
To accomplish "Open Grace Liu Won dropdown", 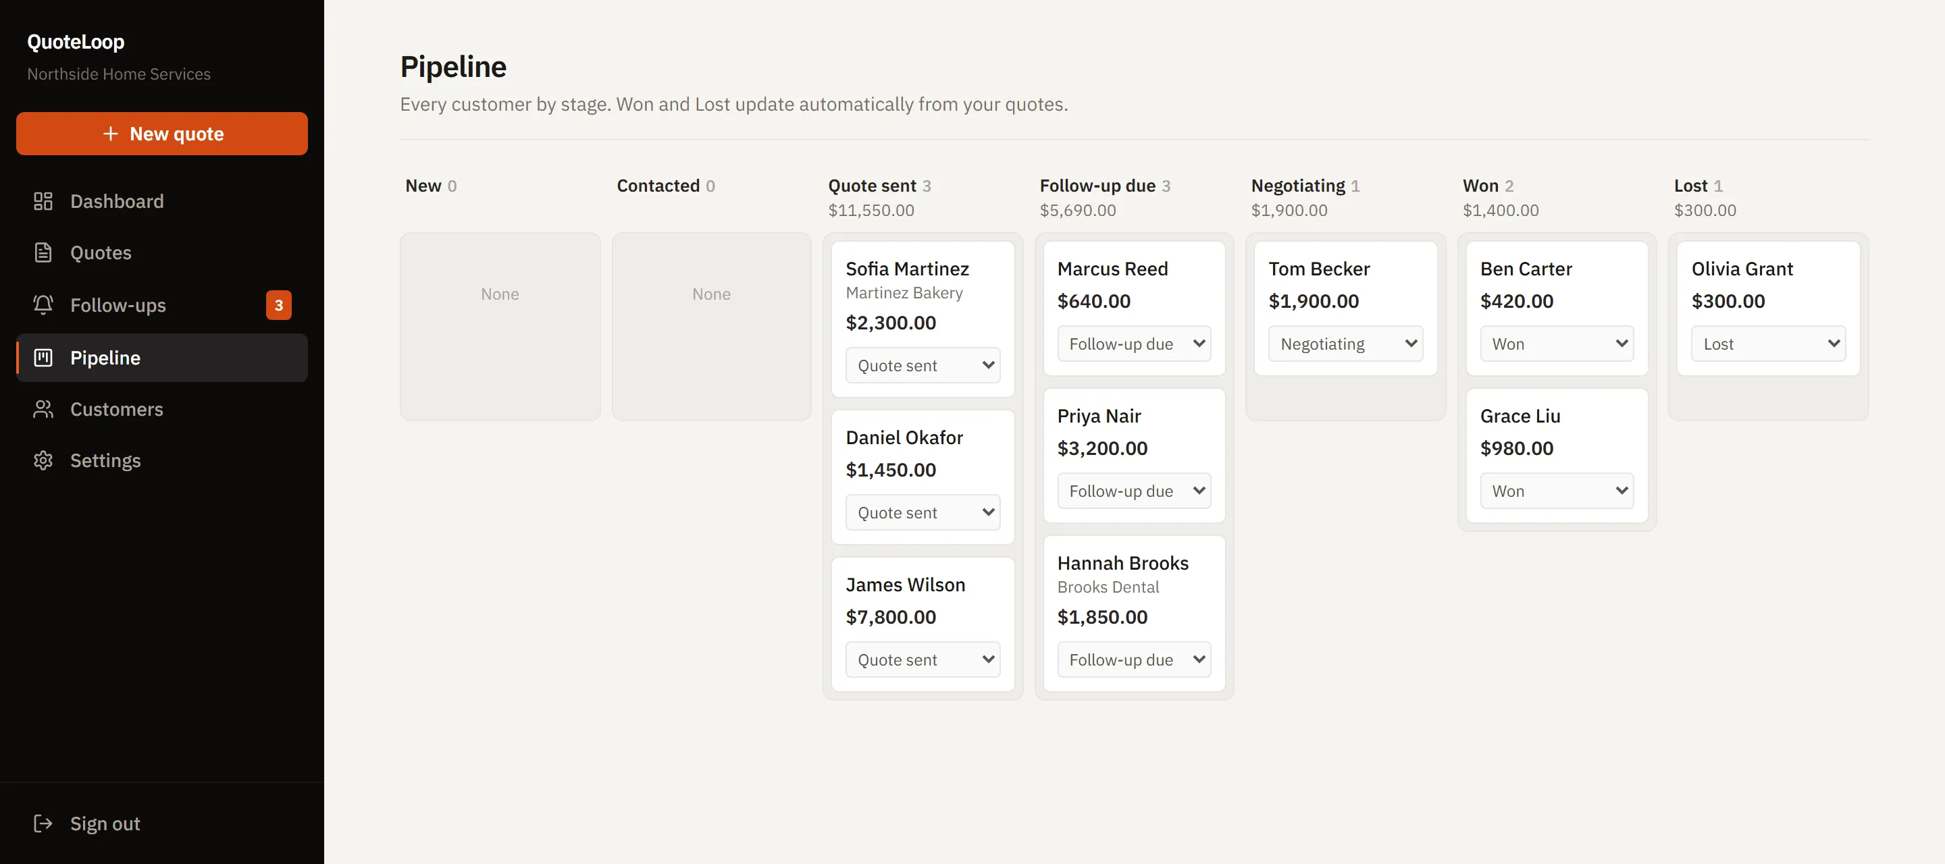I will pos(1557,491).
